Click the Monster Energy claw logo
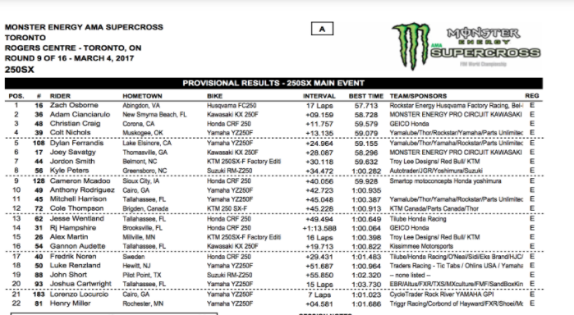The image size is (574, 315). click(x=411, y=46)
